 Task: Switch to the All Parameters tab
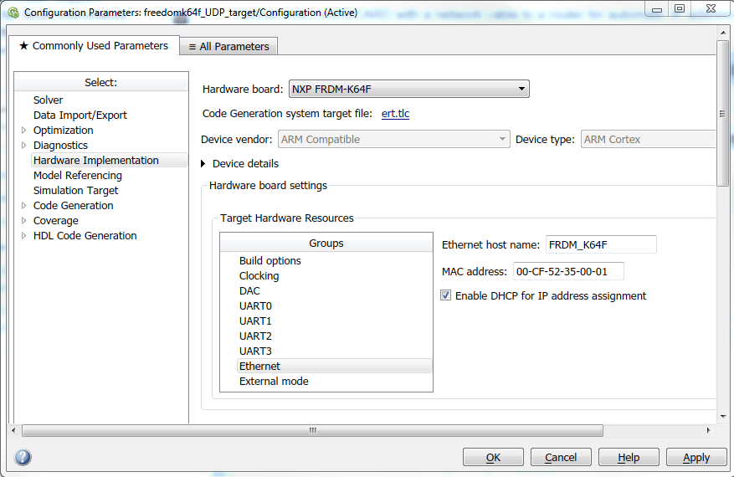tap(228, 46)
